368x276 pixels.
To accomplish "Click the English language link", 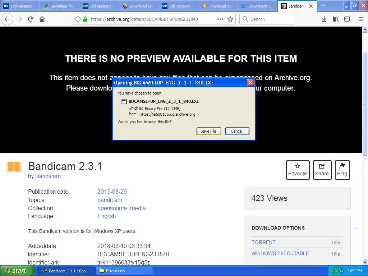I will 106,216.
